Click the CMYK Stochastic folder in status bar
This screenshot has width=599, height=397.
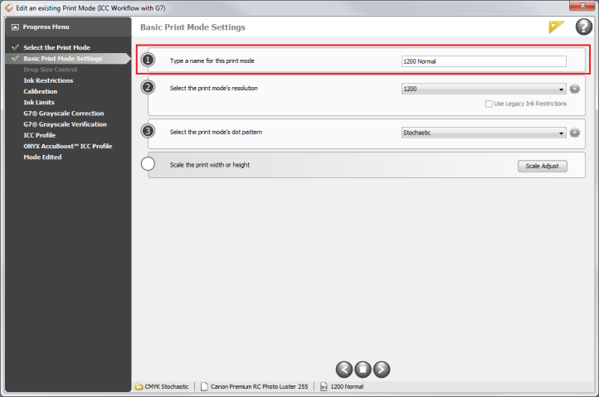click(139, 386)
